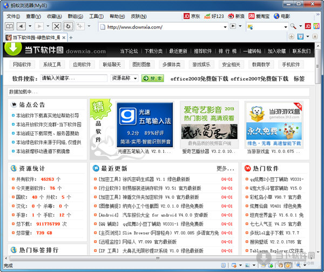Open the forward history dropdown arrow
The height and width of the screenshot is (272, 324).
48,26
